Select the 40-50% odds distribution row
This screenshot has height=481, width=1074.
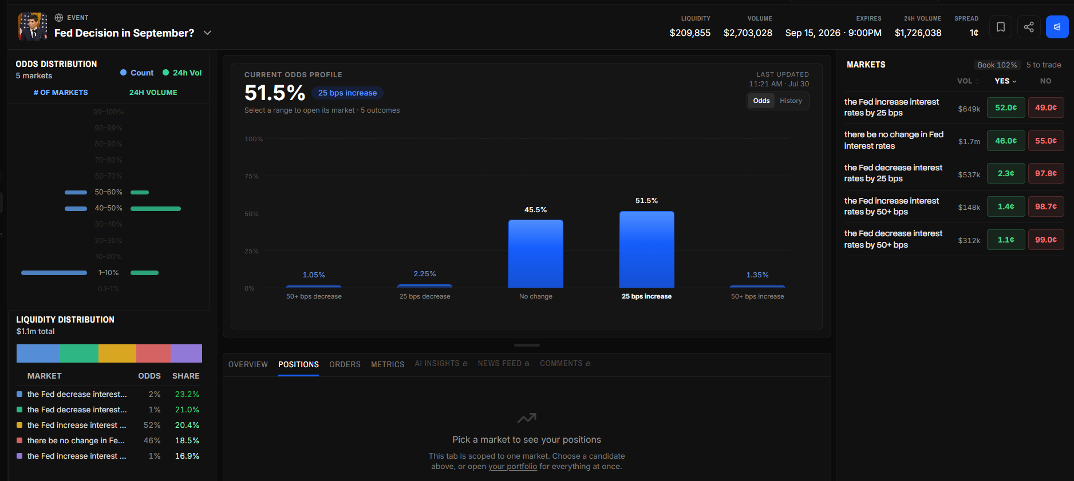(x=109, y=208)
